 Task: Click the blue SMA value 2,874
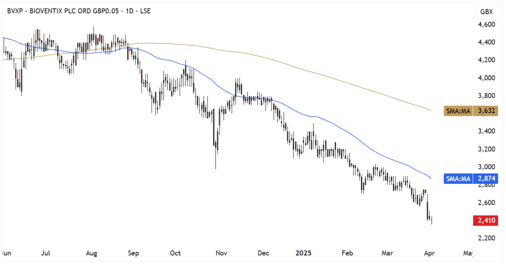[486, 178]
